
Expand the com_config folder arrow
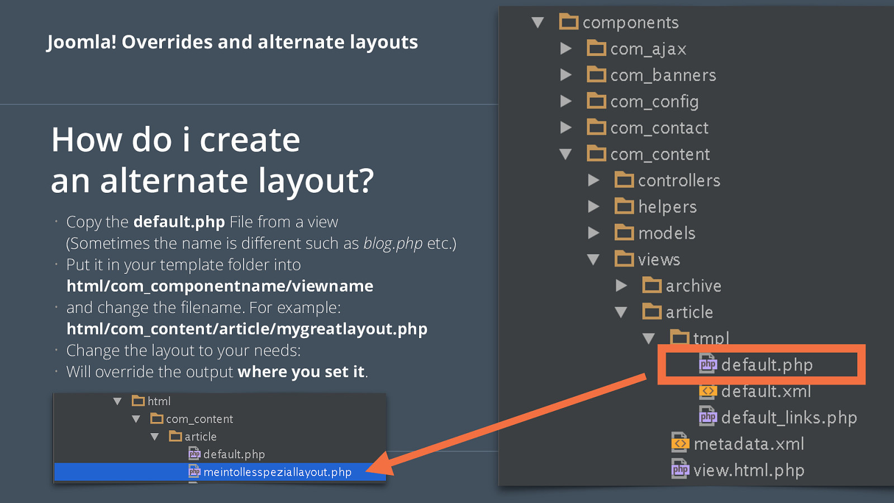[x=566, y=101]
